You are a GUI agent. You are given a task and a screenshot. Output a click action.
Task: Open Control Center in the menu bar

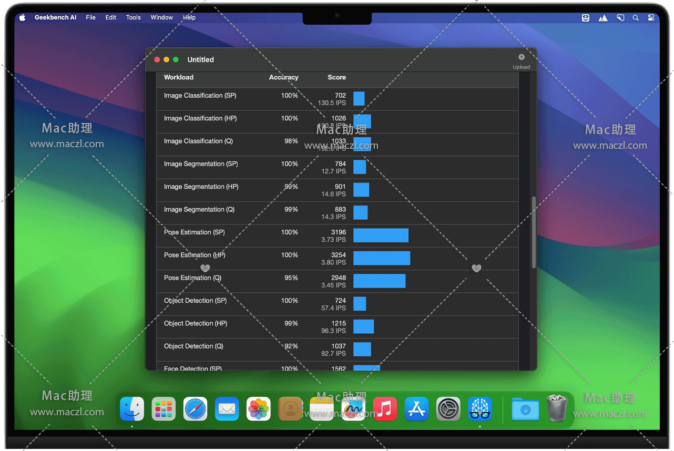pos(651,17)
